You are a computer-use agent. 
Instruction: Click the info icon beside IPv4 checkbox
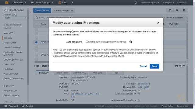pos(131,42)
